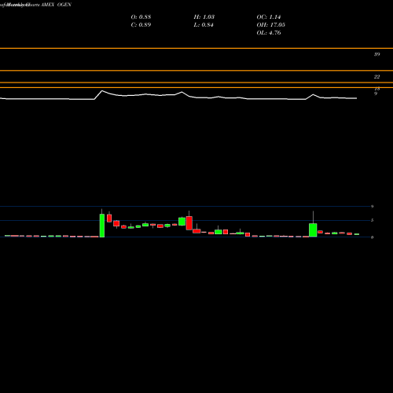Click the 'OL: 4.76' reading

click(269, 32)
